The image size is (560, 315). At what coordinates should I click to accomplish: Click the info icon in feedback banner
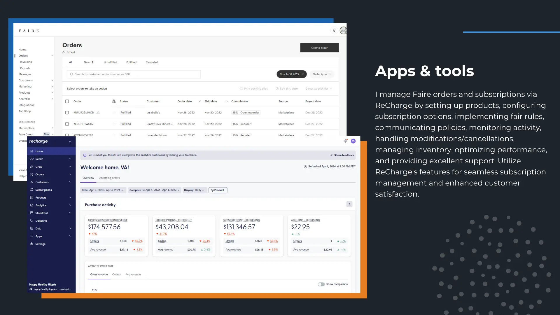85,155
